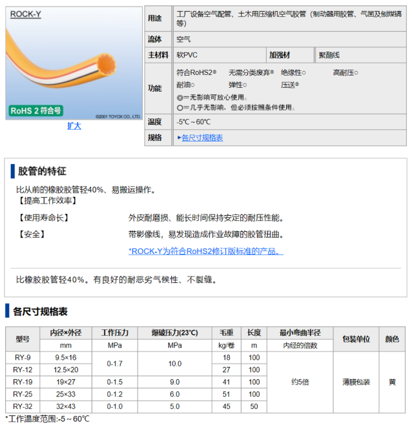Screen dimensions: 412x427
Task: Select the RY-25 model cell
Action: [23, 394]
